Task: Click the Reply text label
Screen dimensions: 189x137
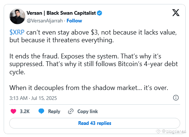Action: click(x=54, y=111)
